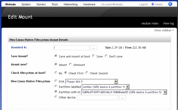The image size is (178, 110).
Task: Click the View log link
Action: [168, 23]
